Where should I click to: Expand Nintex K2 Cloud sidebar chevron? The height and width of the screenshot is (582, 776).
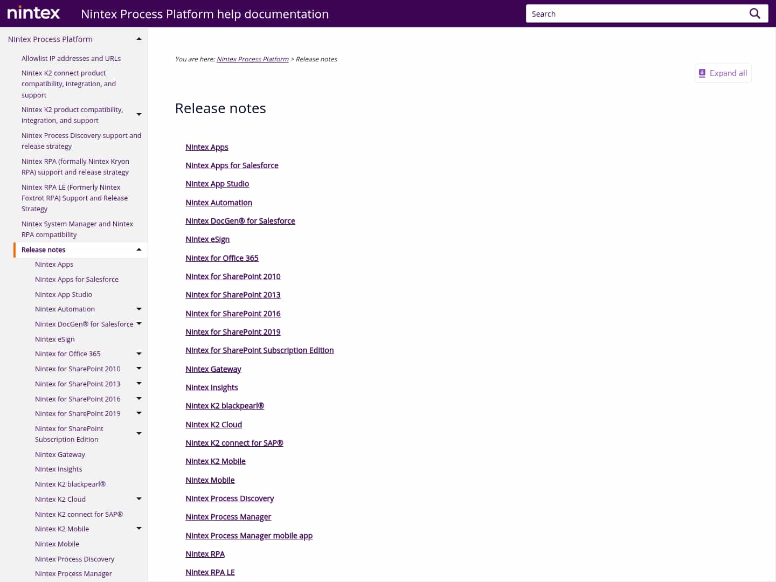click(139, 498)
